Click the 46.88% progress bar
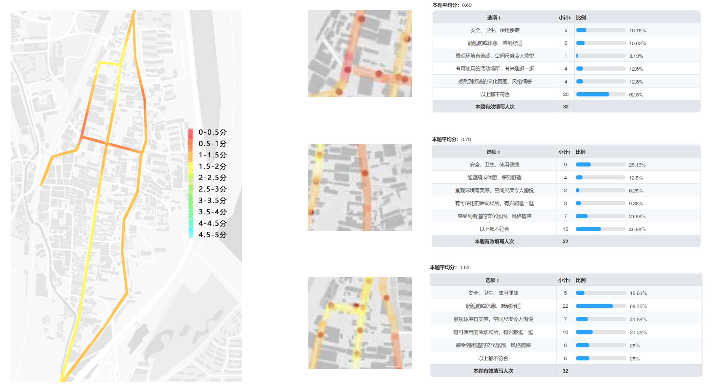This screenshot has height=389, width=717. tap(600, 229)
